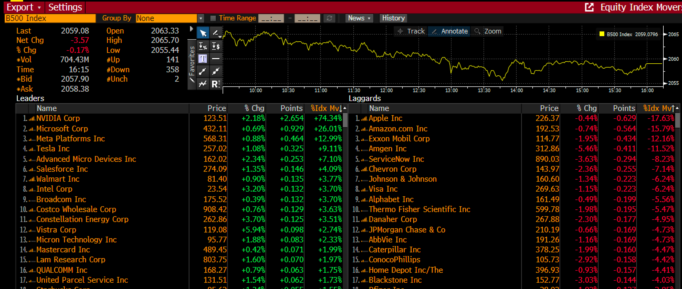Click mini chart icon beside Amazon.com Inc

coord(364,129)
